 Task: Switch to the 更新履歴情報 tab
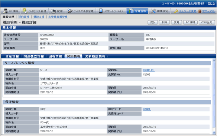(x=95, y=56)
